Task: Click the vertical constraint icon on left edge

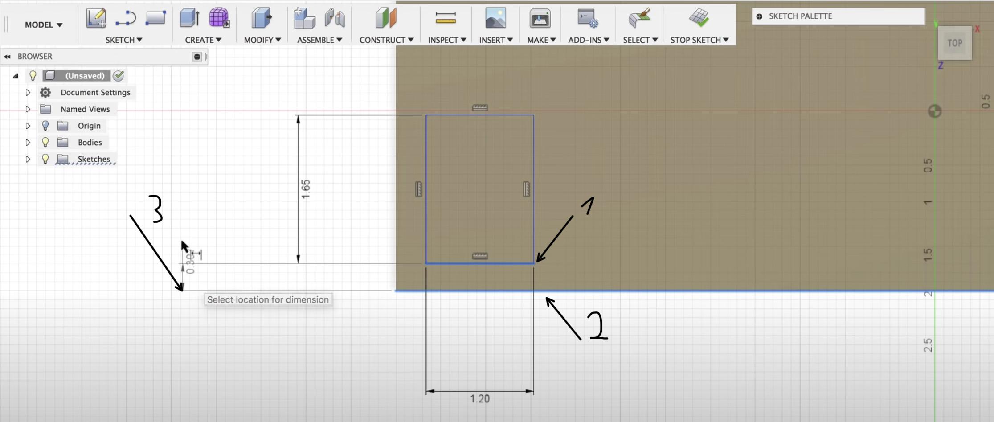Action: pyautogui.click(x=419, y=189)
